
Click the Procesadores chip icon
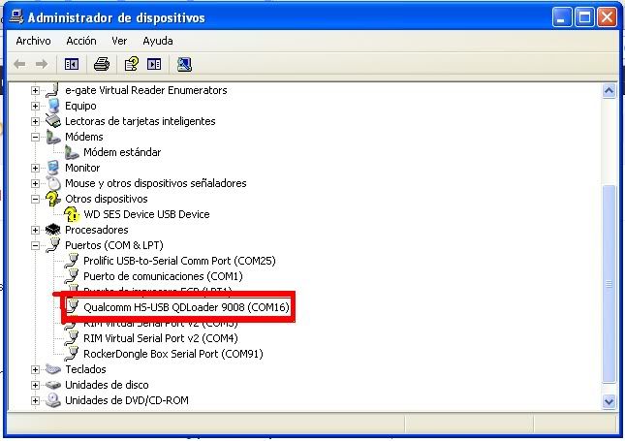click(x=53, y=230)
